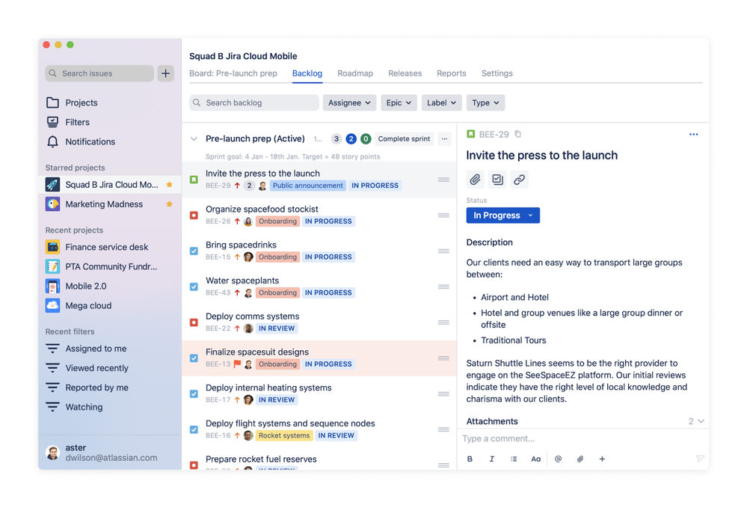Switch to Board: Pre-launch prep tab
The width and height of the screenshot is (747, 508).
[233, 73]
